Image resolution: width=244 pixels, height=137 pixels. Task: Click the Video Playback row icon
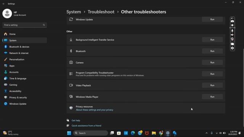(71, 85)
